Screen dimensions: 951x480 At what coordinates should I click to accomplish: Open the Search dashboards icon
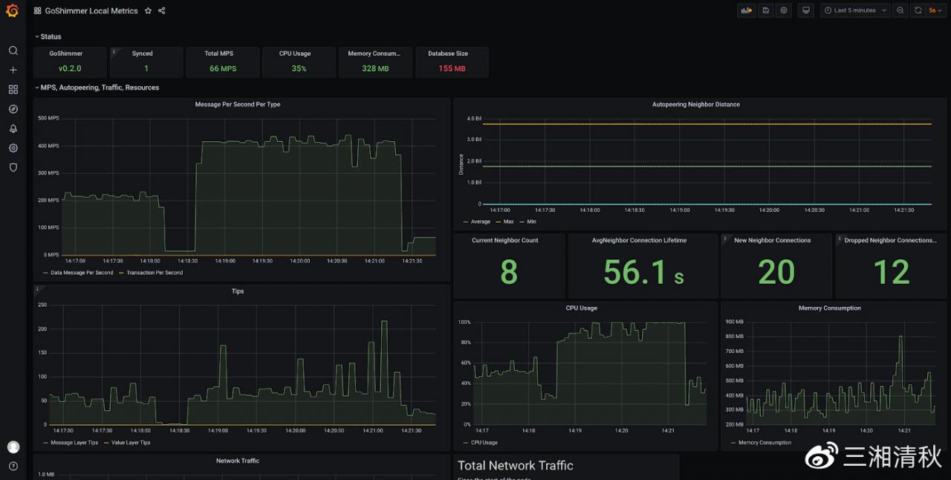13,51
